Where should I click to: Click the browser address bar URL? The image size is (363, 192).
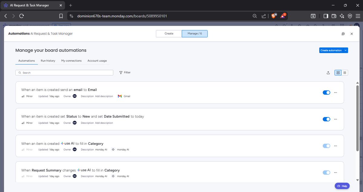point(122,16)
